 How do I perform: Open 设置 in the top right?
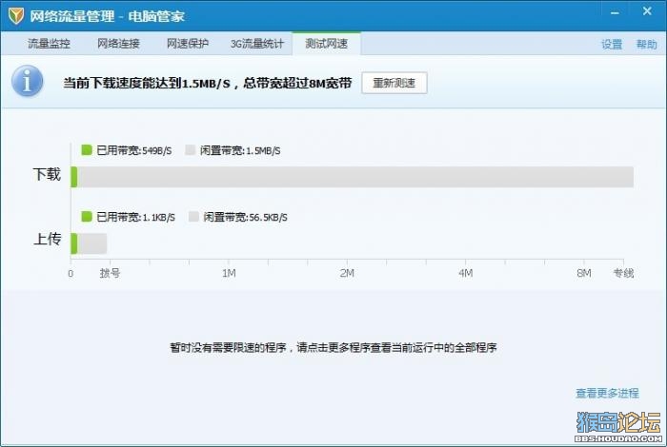coord(612,45)
